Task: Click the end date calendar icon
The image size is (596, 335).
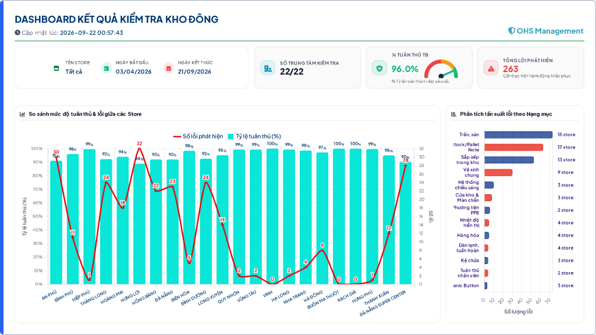Action: tap(168, 68)
